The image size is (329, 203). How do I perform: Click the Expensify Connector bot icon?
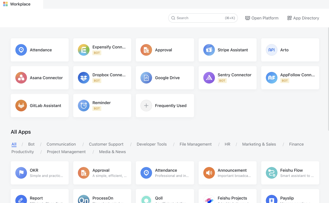click(x=84, y=50)
